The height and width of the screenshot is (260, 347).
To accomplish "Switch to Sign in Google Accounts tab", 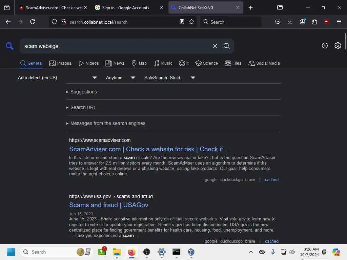I will 129,7.
